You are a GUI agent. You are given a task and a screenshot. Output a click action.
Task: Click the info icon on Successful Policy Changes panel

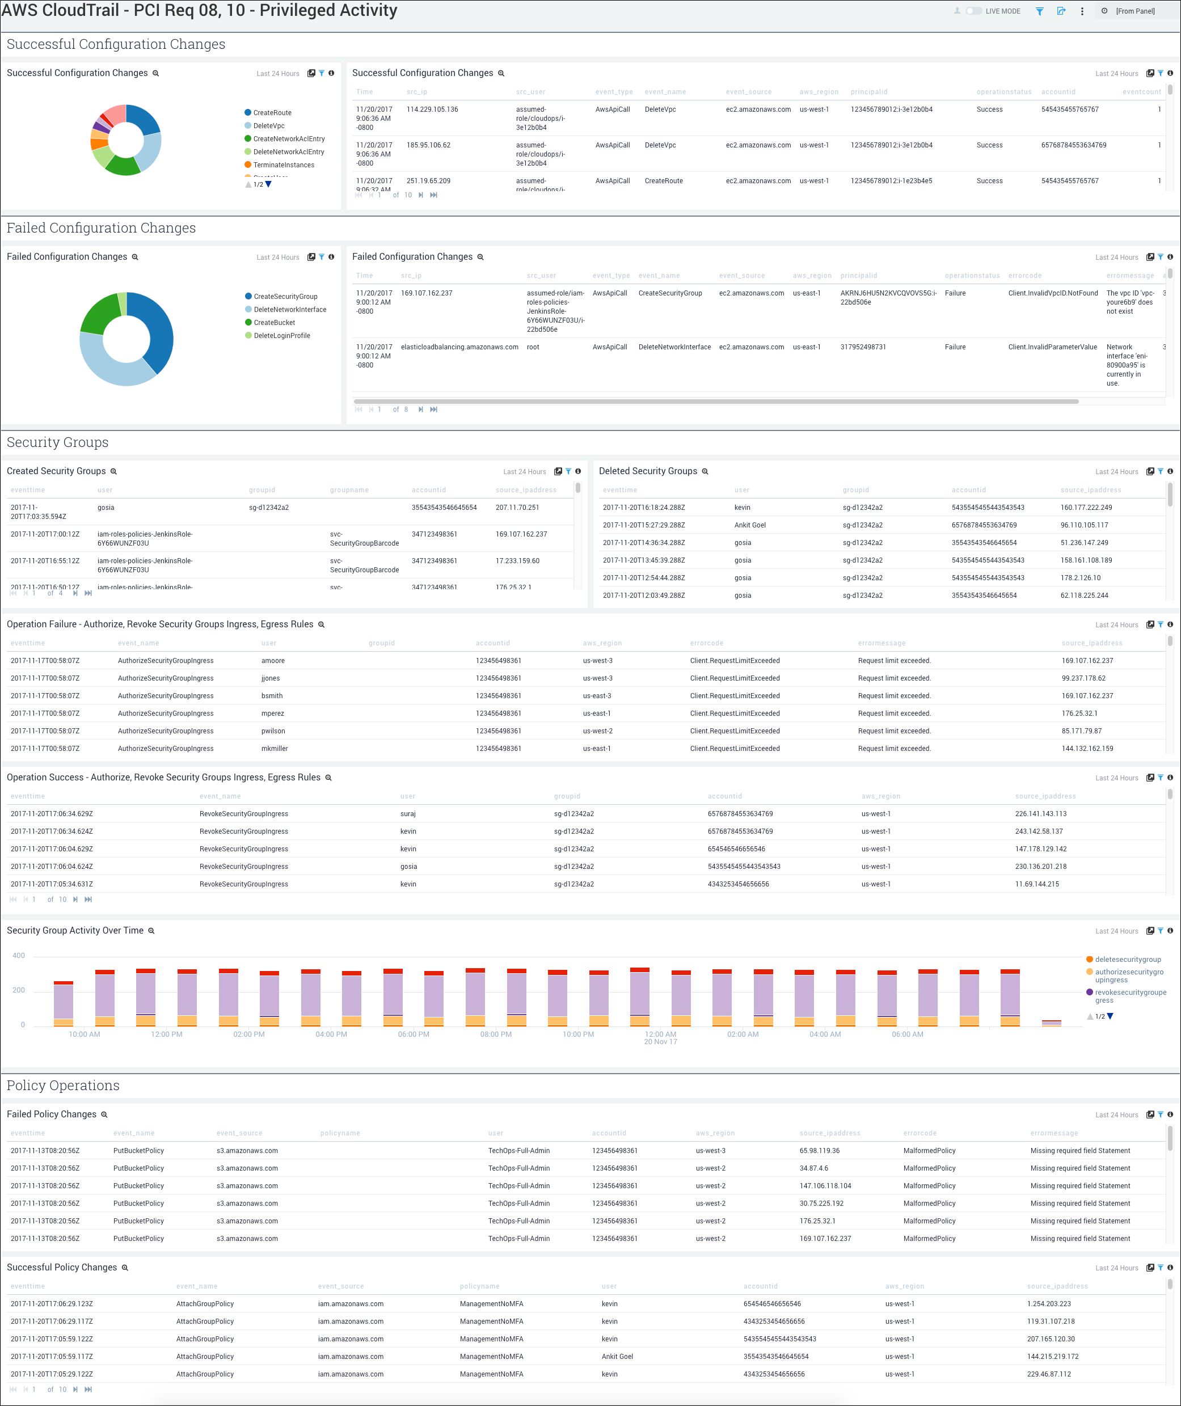(x=1170, y=1268)
